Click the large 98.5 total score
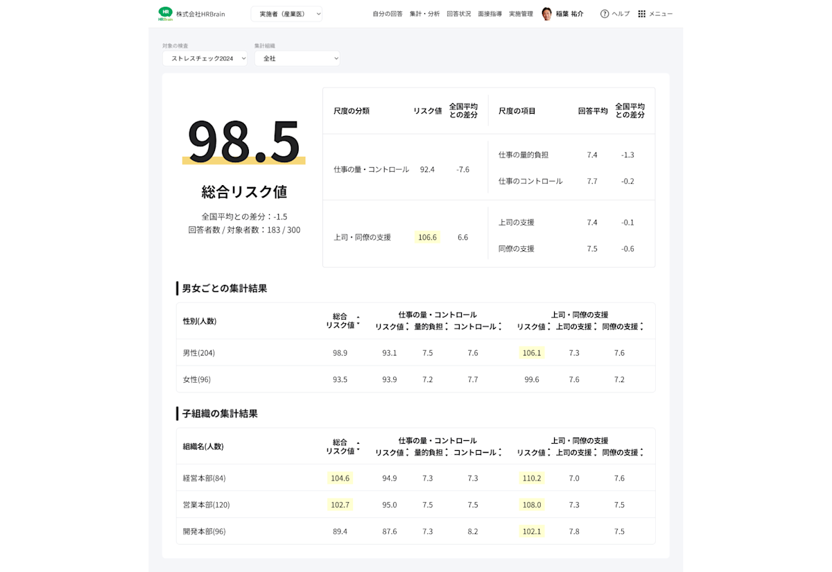 244,141
